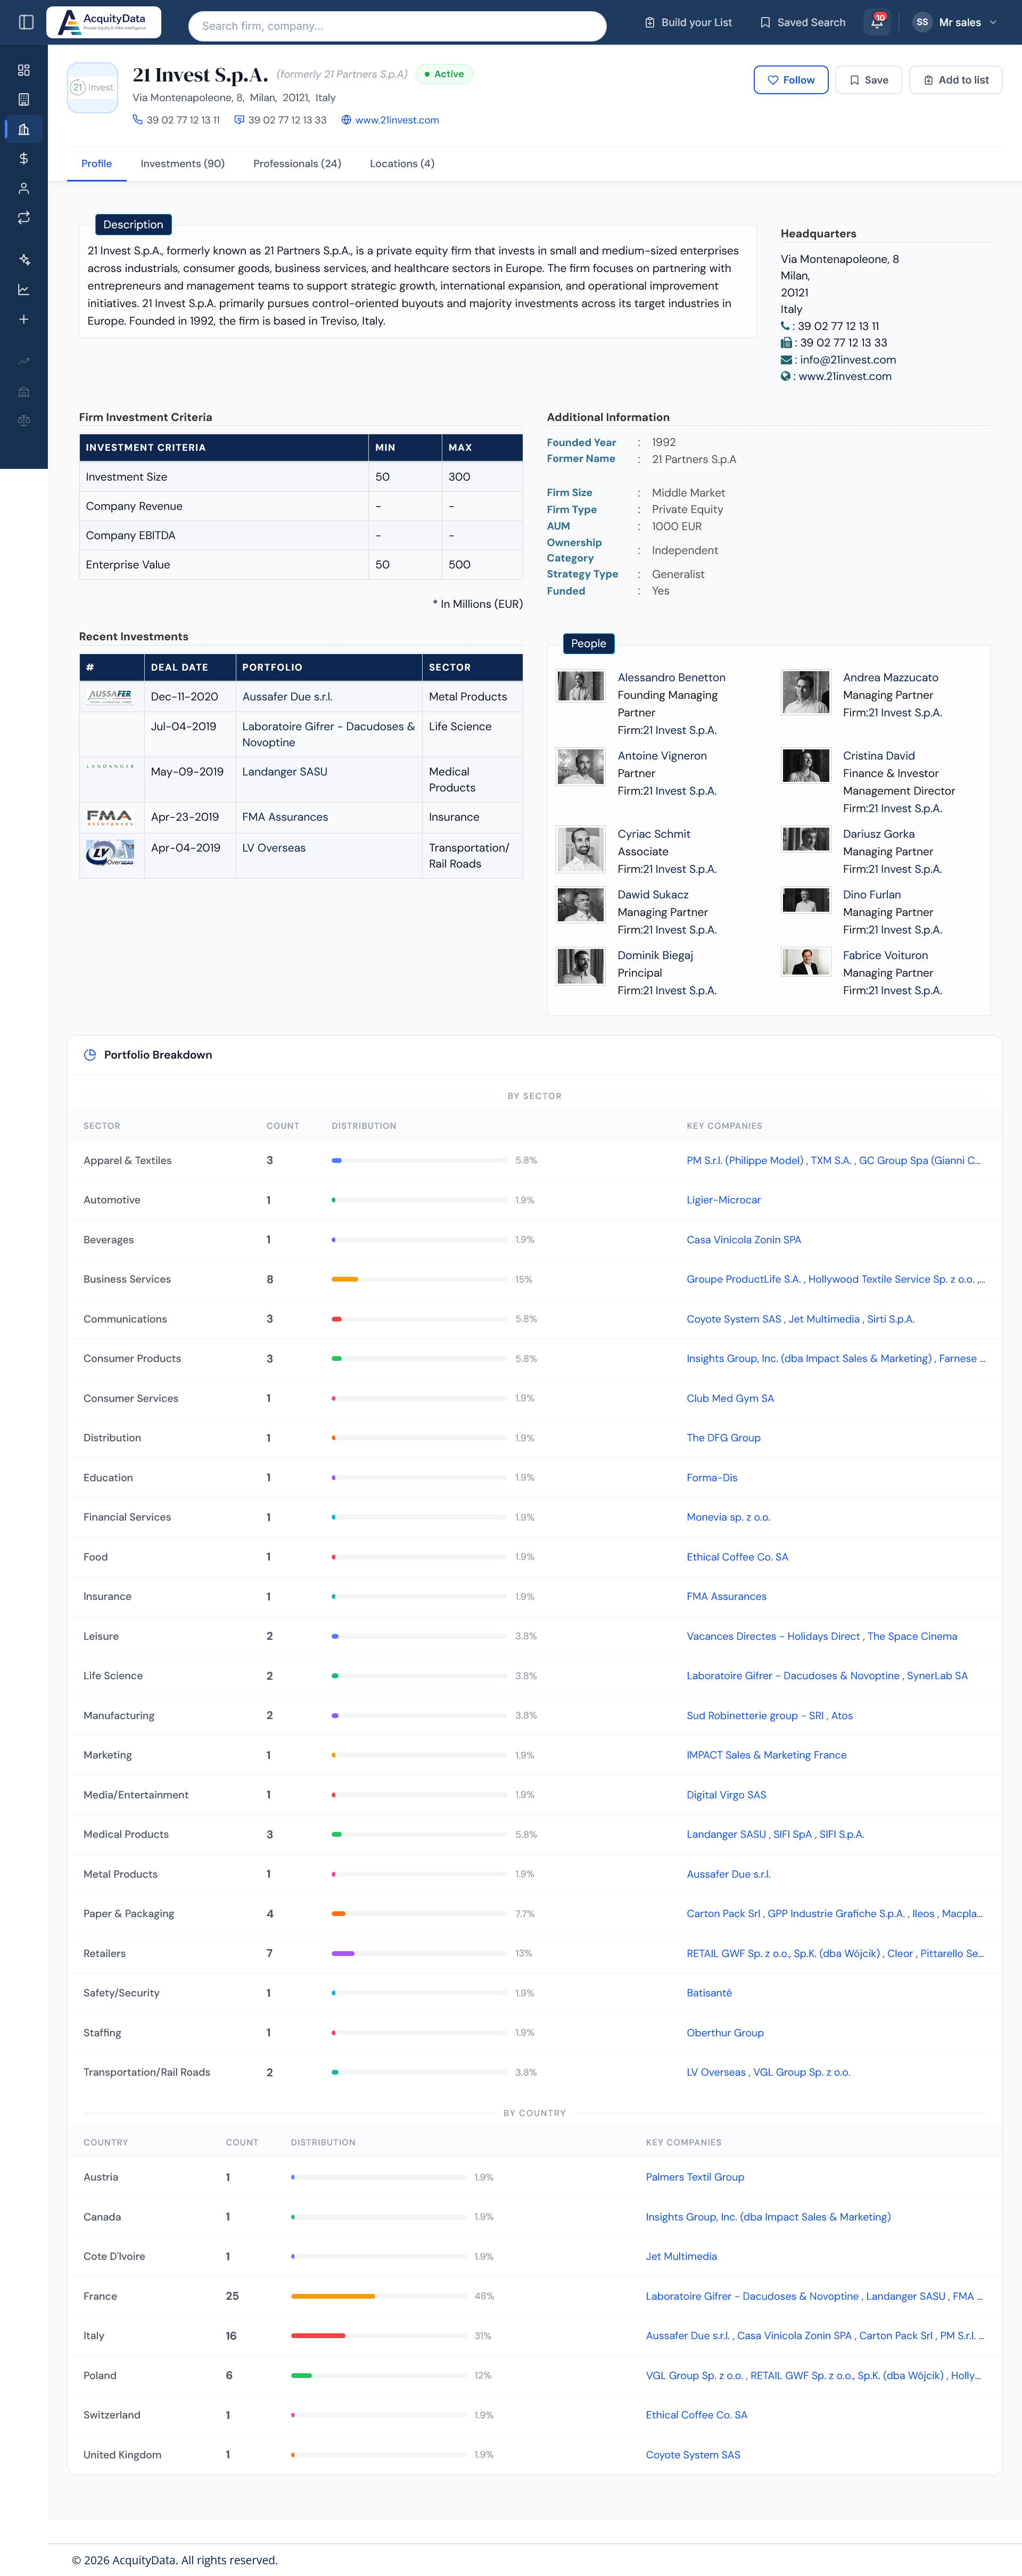Click the Save button
Image resolution: width=1022 pixels, height=2576 pixels.
point(868,80)
